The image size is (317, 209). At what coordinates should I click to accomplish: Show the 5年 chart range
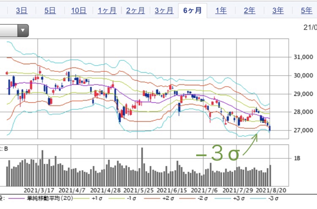pyautogui.click(x=306, y=11)
